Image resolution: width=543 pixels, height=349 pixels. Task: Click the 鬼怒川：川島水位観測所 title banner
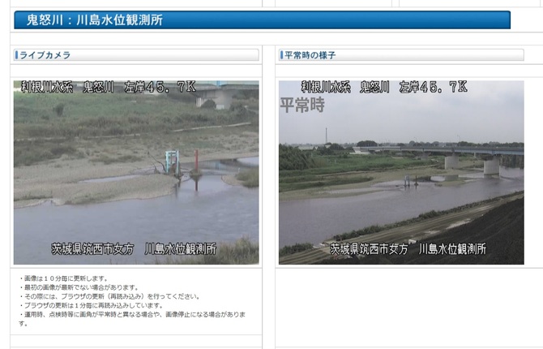click(x=262, y=19)
